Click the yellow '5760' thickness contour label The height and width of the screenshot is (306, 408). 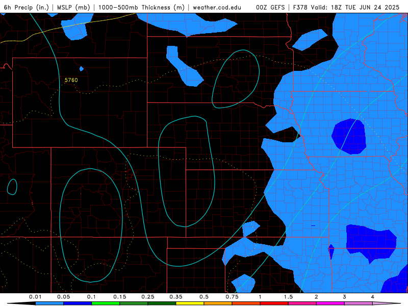pyautogui.click(x=71, y=80)
